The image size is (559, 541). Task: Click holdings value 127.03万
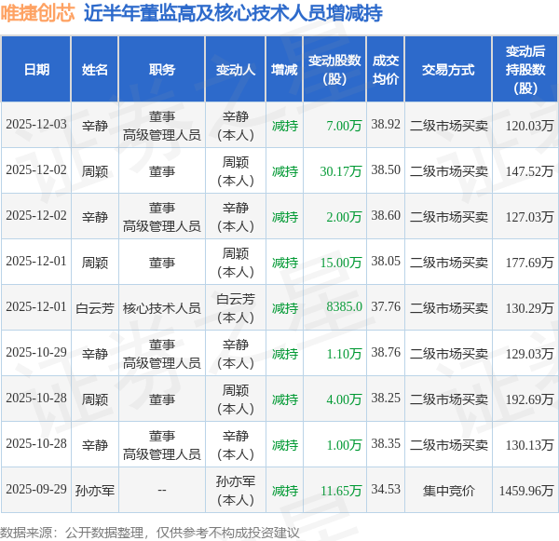pyautogui.click(x=530, y=217)
